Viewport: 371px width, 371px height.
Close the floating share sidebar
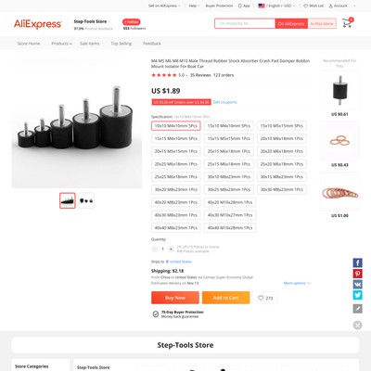(357, 325)
